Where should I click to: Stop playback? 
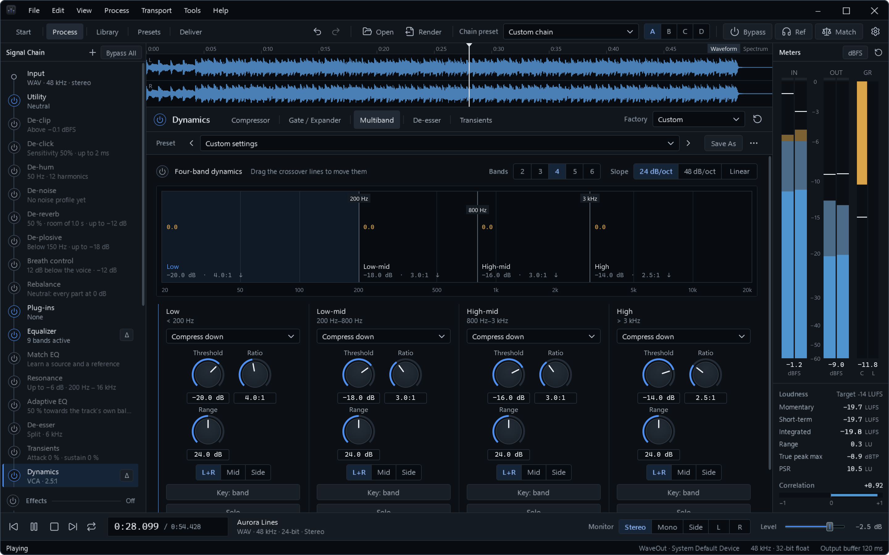pyautogui.click(x=54, y=527)
